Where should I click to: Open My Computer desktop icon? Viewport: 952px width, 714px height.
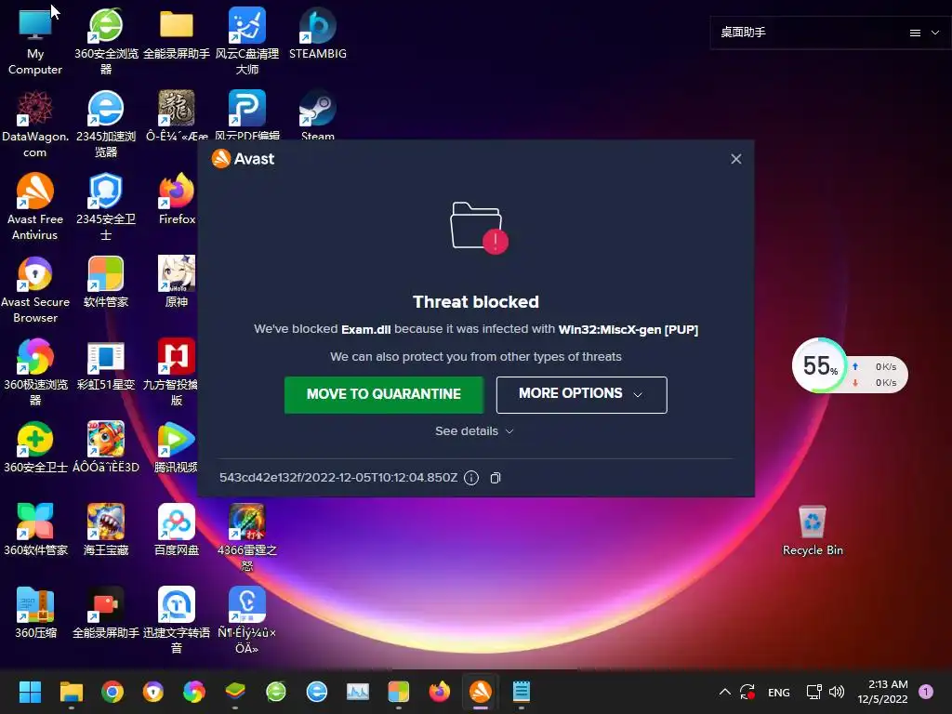point(35,41)
